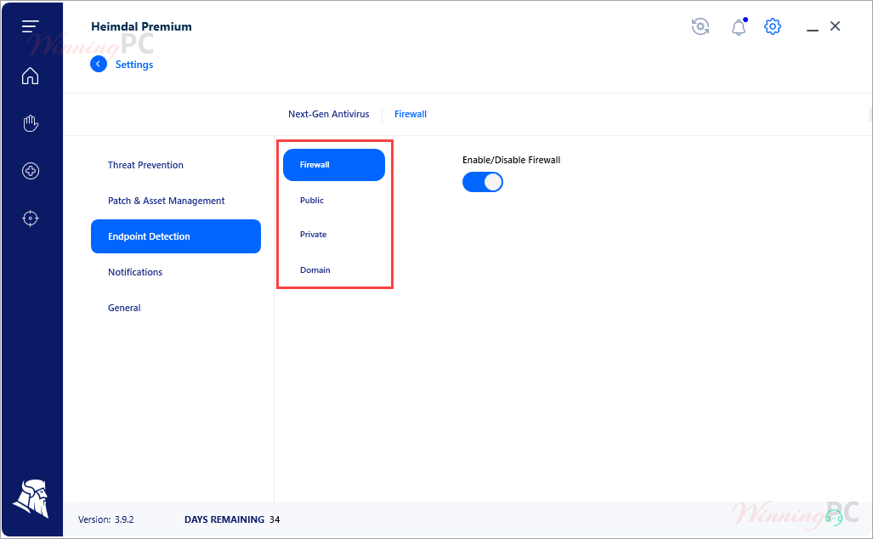Image resolution: width=873 pixels, height=539 pixels.
Task: Click the DAYS REMAINING 34 status text
Action: pyautogui.click(x=232, y=519)
